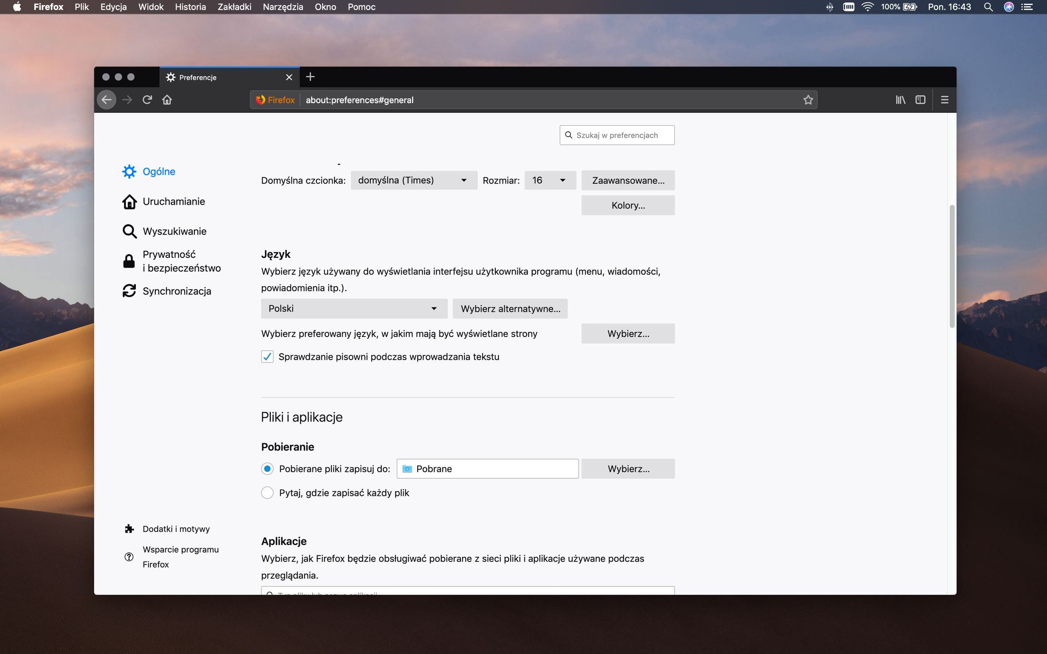Click the Prywatność i bezpieczeństwo lock icon

click(x=129, y=261)
